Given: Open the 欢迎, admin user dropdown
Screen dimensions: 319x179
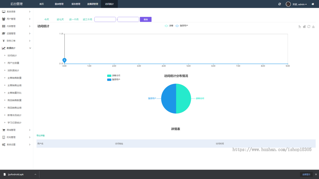Looking at the screenshot, I should tap(300, 4).
